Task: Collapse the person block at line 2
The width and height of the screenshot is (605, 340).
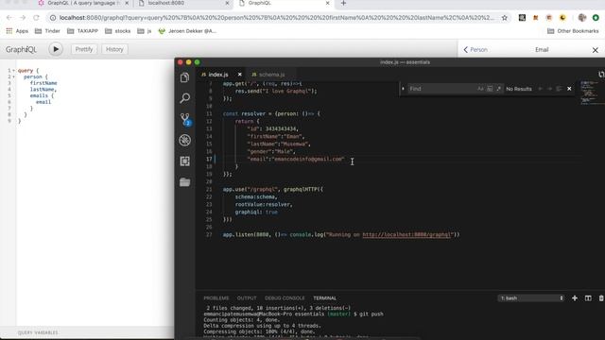Action: pos(13,76)
